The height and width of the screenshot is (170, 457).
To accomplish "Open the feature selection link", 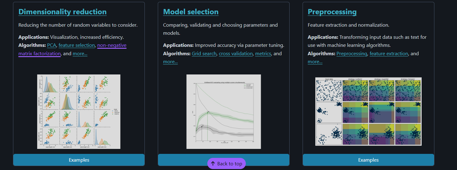I will [x=77, y=45].
